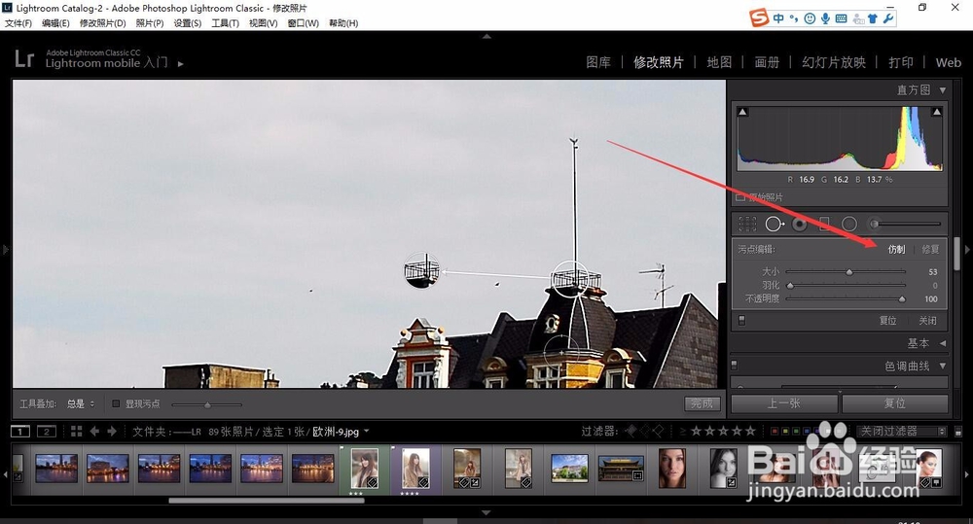Click 复位 button at panel bottom
This screenshot has width=973, height=524.
(x=895, y=403)
